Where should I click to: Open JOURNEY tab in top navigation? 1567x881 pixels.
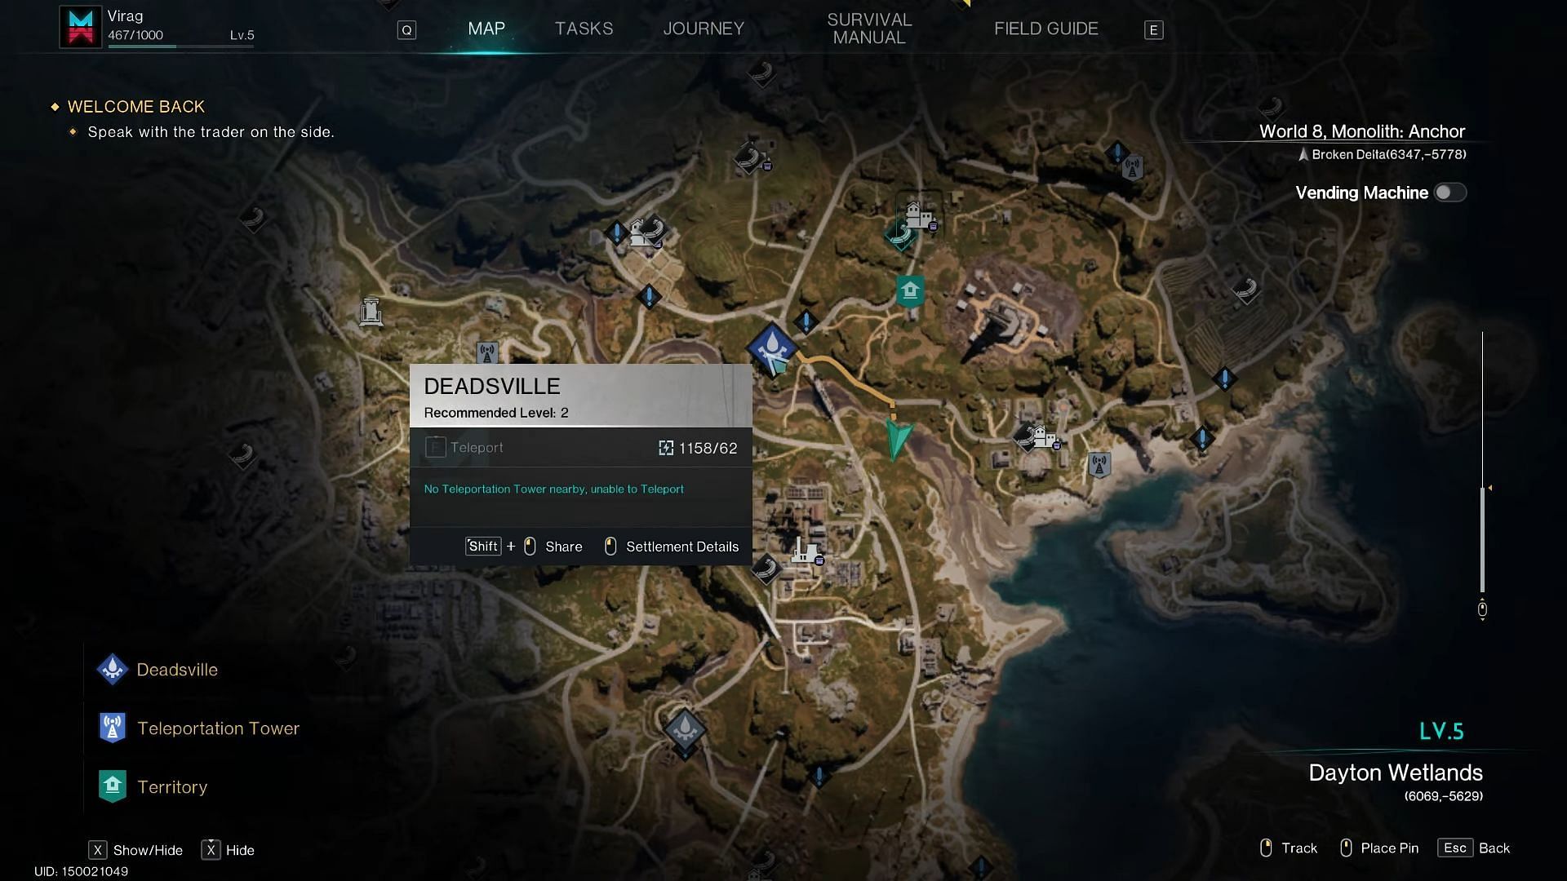pos(703,28)
